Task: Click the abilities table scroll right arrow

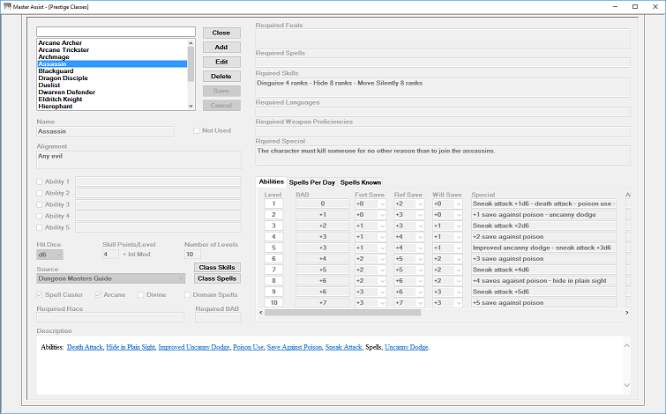Action: coord(627,313)
